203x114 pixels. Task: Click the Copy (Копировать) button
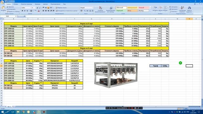click(x=11, y=9)
